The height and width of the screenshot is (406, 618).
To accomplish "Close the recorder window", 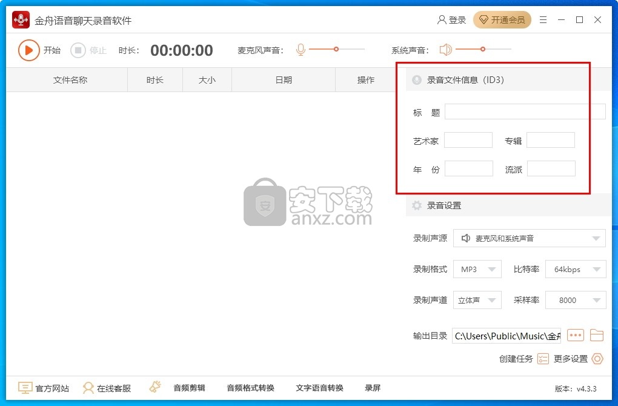I will pyautogui.click(x=597, y=20).
